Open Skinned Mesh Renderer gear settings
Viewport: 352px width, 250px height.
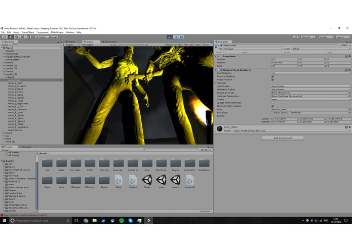point(349,70)
